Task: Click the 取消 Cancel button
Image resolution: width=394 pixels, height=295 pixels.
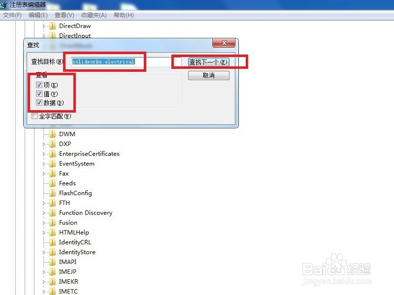Action: [208, 75]
